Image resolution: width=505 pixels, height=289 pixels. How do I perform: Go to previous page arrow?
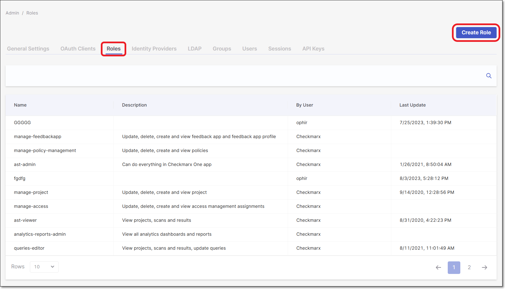click(439, 268)
